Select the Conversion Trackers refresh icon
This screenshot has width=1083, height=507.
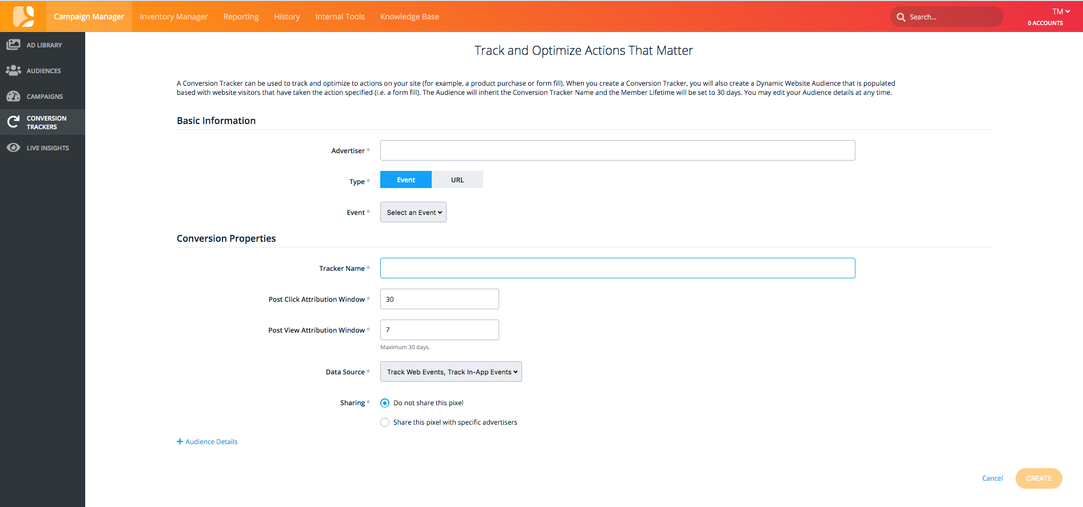(x=13, y=122)
